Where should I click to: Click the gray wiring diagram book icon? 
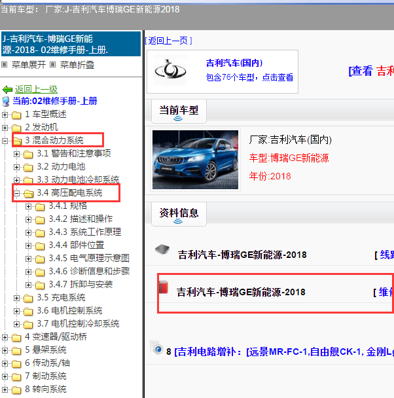(162, 249)
